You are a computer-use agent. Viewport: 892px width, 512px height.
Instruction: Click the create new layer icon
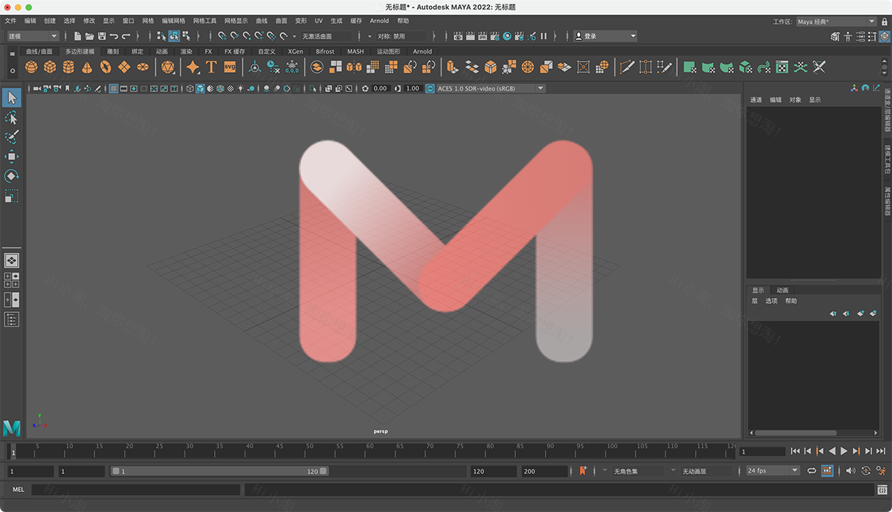pyautogui.click(x=860, y=314)
